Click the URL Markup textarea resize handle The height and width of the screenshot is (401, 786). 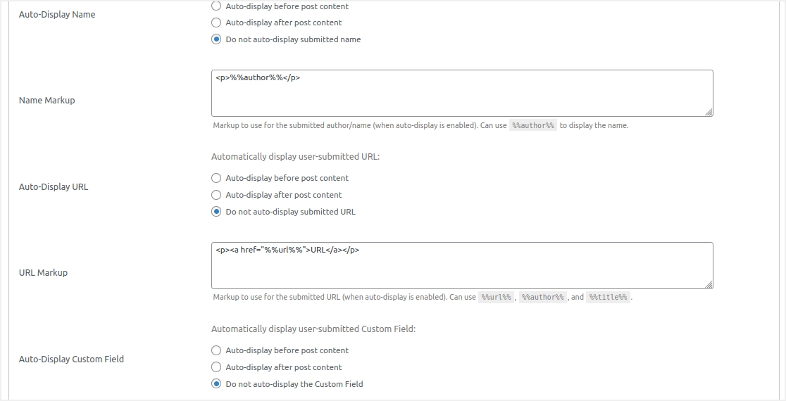[x=709, y=284]
